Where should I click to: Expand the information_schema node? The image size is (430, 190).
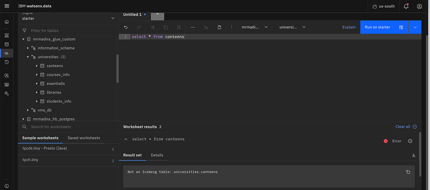[x=28, y=48]
